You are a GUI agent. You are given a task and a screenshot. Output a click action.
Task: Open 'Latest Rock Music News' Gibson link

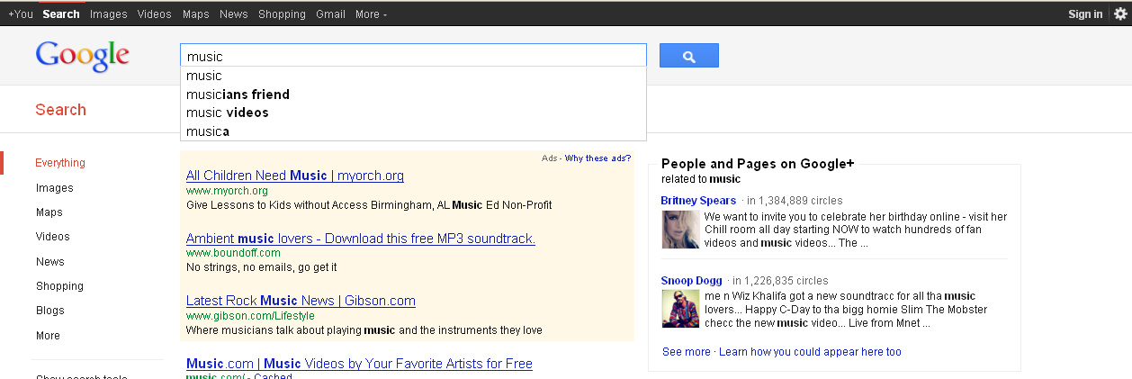click(301, 301)
